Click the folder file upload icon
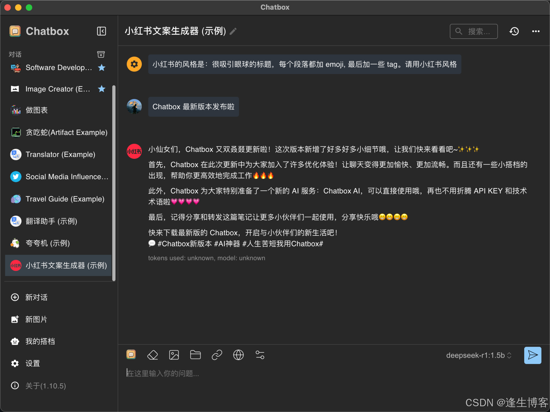550x412 pixels. (195, 355)
